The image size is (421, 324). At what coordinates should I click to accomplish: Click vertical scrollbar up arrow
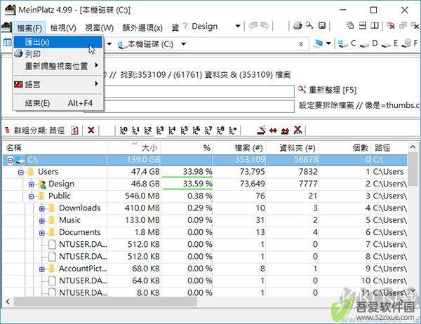pos(413,147)
